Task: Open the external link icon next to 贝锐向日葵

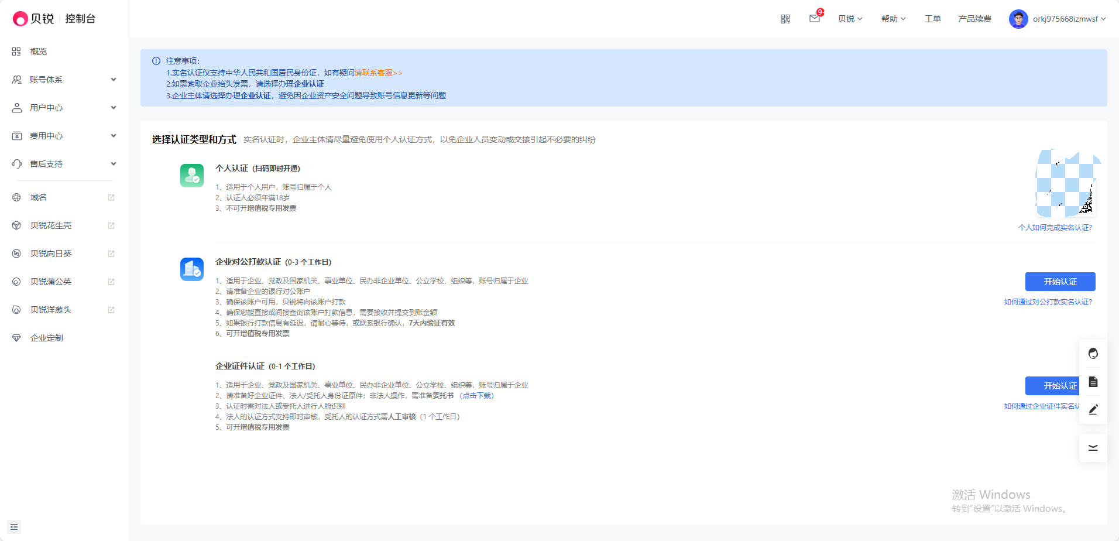Action: [x=111, y=254]
